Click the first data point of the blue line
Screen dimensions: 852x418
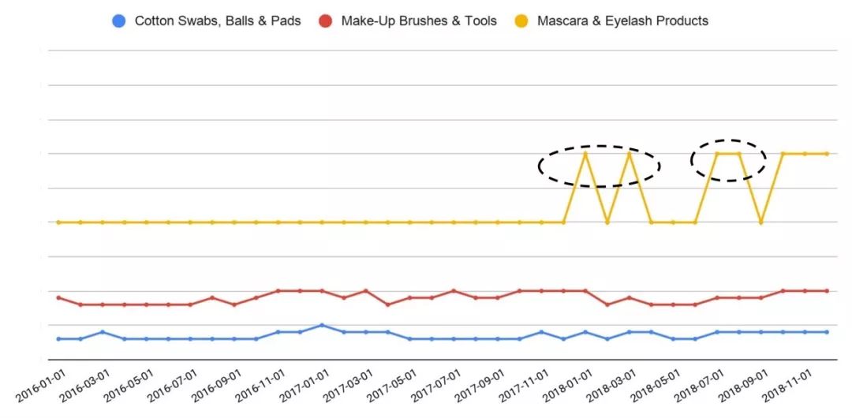pos(58,339)
